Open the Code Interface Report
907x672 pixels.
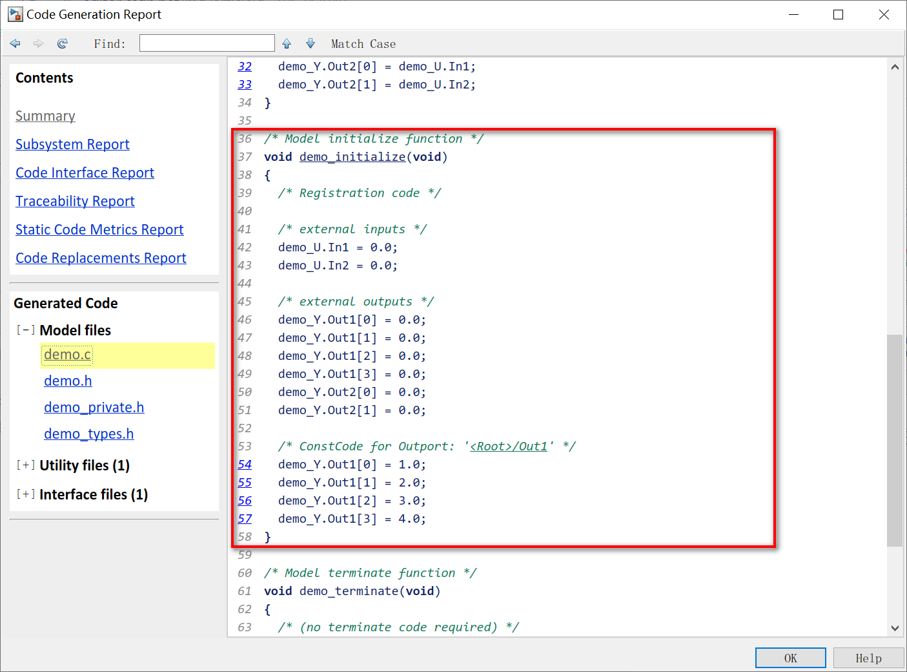(x=85, y=173)
